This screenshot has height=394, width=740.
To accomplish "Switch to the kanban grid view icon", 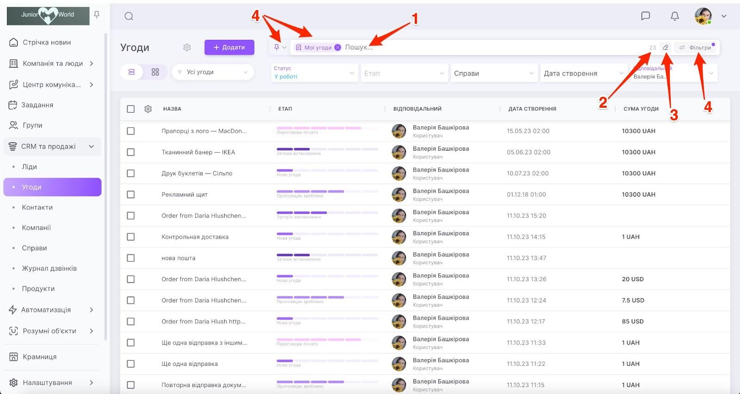I will coord(155,72).
